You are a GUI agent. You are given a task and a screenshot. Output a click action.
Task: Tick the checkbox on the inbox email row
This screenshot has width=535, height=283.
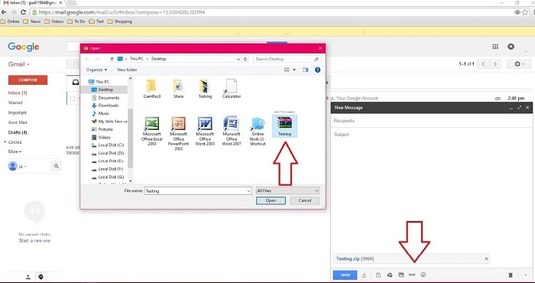click(x=73, y=99)
